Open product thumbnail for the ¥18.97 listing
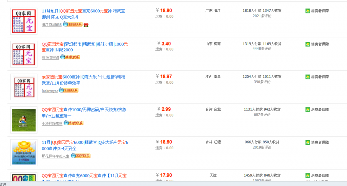This screenshot has width=347, height=186. click(x=24, y=87)
